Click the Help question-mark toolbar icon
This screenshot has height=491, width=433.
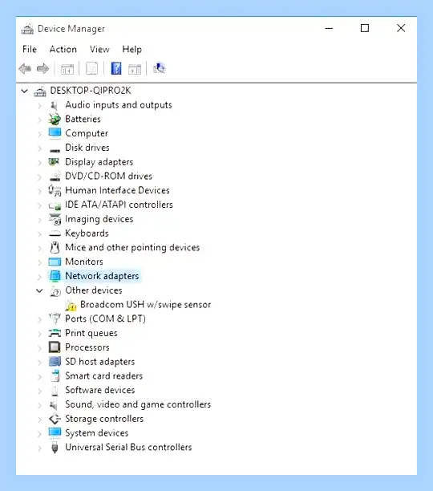click(x=116, y=68)
